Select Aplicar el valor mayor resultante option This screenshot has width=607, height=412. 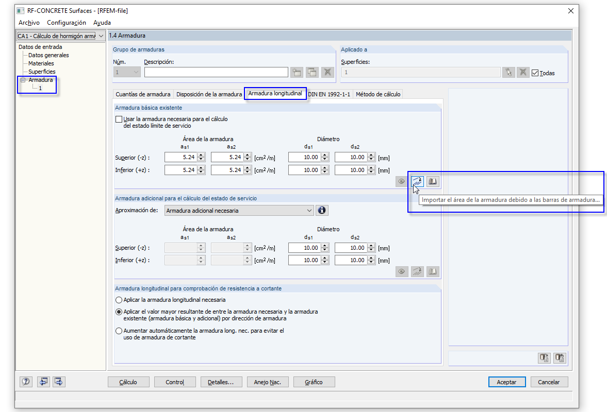point(119,312)
